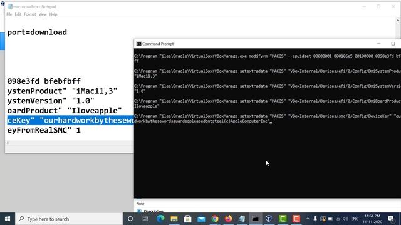Open green Camtasia icon on taskbar
Screen dimensions: 401x225
283,219
